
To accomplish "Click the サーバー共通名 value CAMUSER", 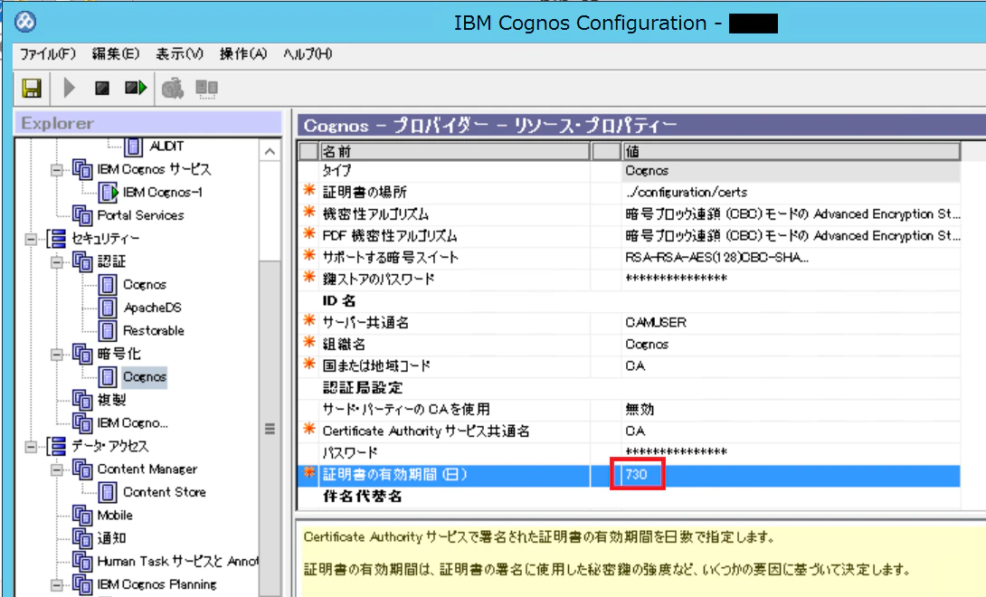I will pos(656,323).
